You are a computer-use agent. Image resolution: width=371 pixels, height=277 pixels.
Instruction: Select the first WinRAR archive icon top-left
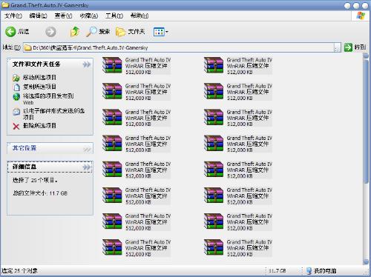point(112,65)
